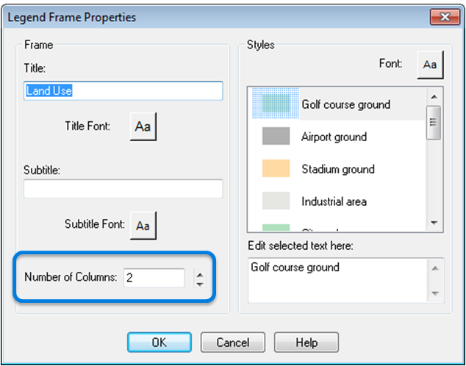Click the empty Subtitle input field
The height and width of the screenshot is (366, 466).
tap(123, 189)
